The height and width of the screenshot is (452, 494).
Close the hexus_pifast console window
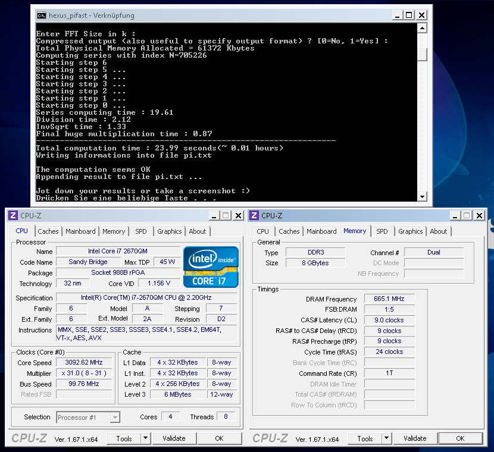tap(421, 15)
